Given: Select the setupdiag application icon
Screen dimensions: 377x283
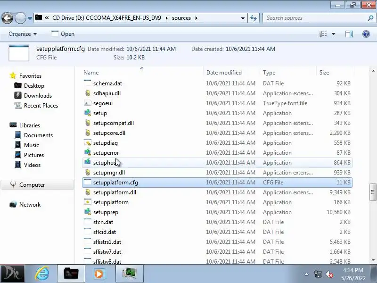Looking at the screenshot, I should pos(88,143).
